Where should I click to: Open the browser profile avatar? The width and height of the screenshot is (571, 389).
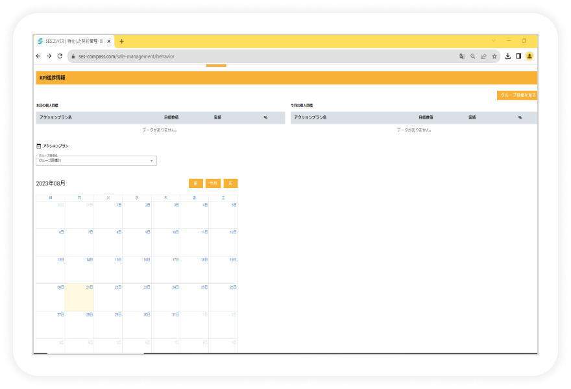[529, 56]
